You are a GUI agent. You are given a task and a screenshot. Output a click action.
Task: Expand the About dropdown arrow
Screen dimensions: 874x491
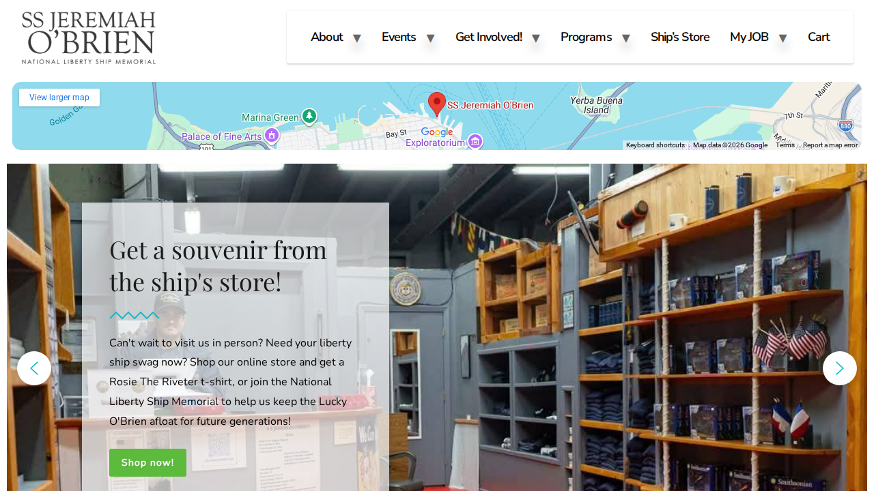click(x=356, y=38)
